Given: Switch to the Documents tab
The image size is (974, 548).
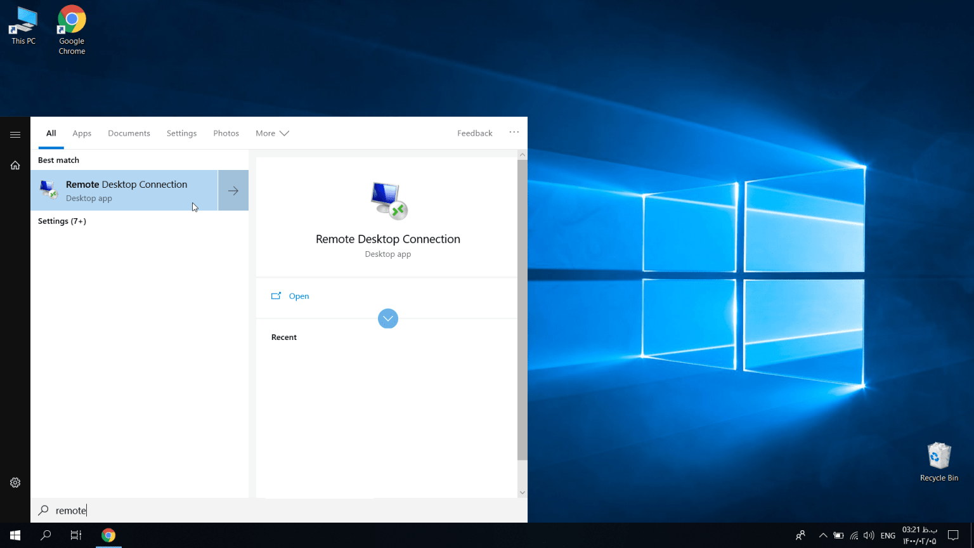Looking at the screenshot, I should pos(129,133).
